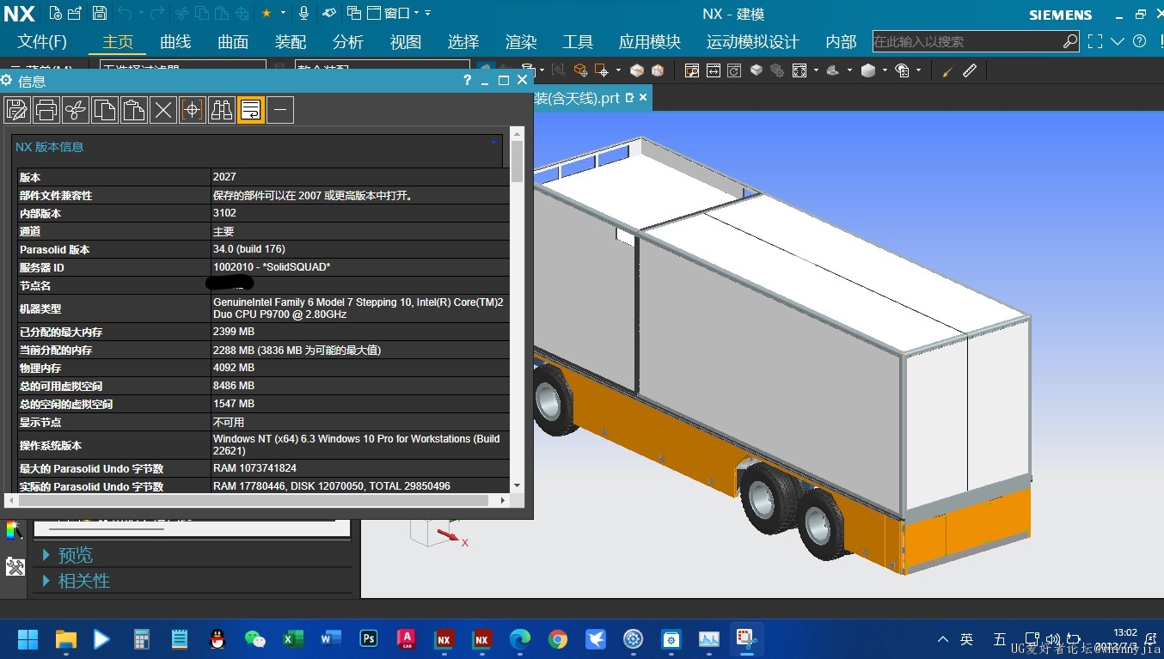The width and height of the screenshot is (1164, 659).
Task: Click the crossed tools icon in left sidebar
Action: click(15, 567)
